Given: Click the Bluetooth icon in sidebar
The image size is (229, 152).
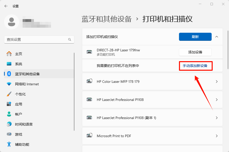Looking at the screenshot, I should (9, 74).
